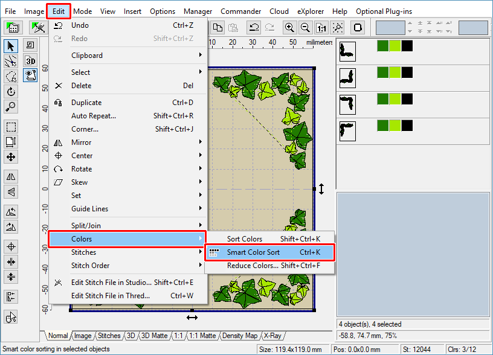Click black swatch of bottom object row
The image size is (493, 355).
407,126
